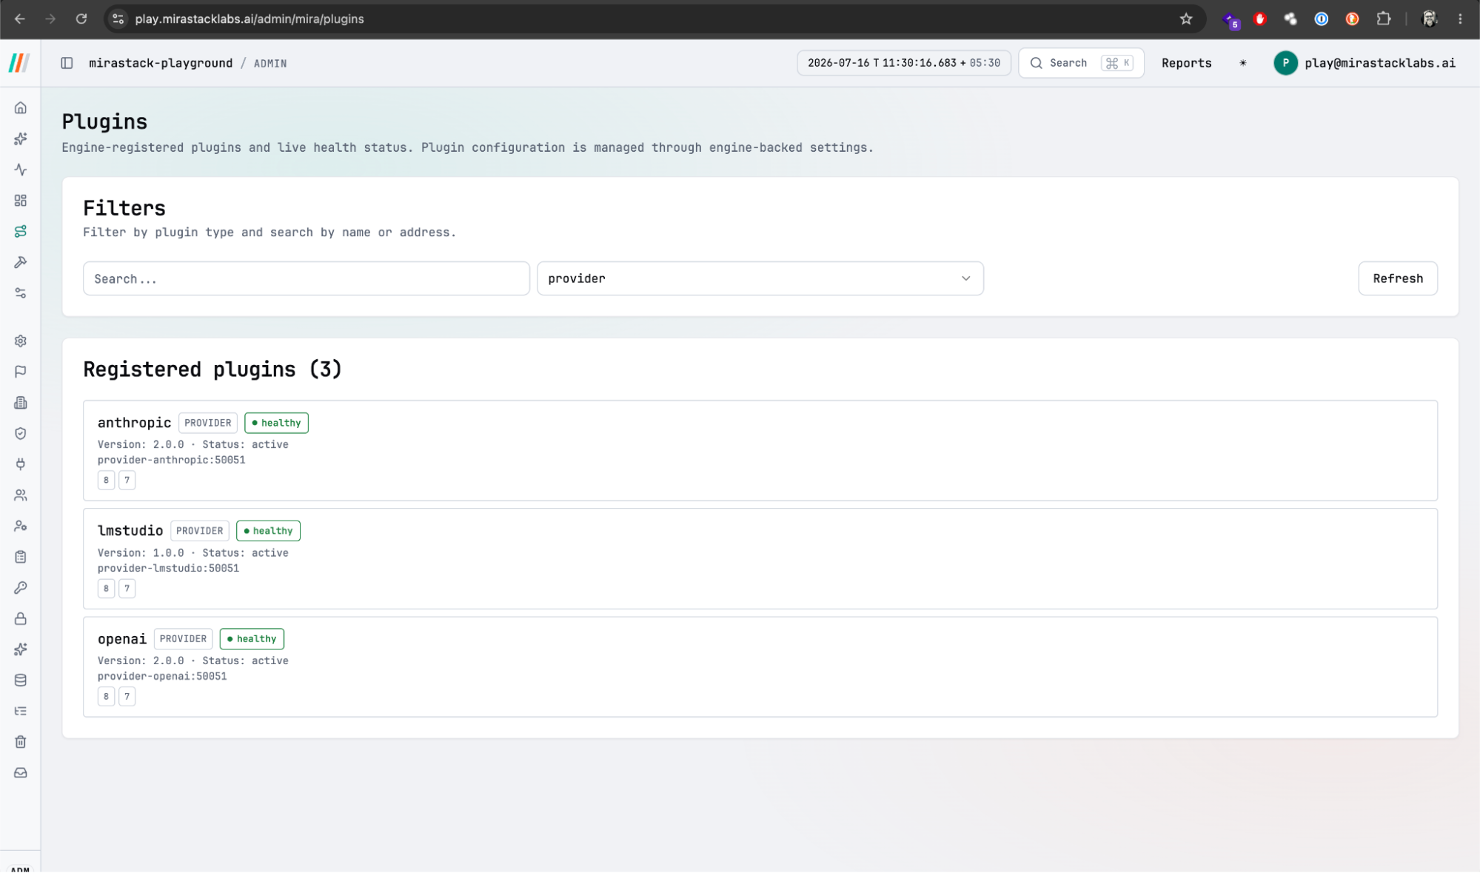Open the user settings icon in sidebar
Image resolution: width=1480 pixels, height=873 pixels.
(x=21, y=526)
